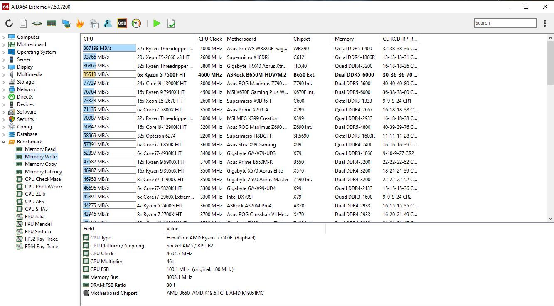Sort by the CL-RCD-RP-R column header

400,39
